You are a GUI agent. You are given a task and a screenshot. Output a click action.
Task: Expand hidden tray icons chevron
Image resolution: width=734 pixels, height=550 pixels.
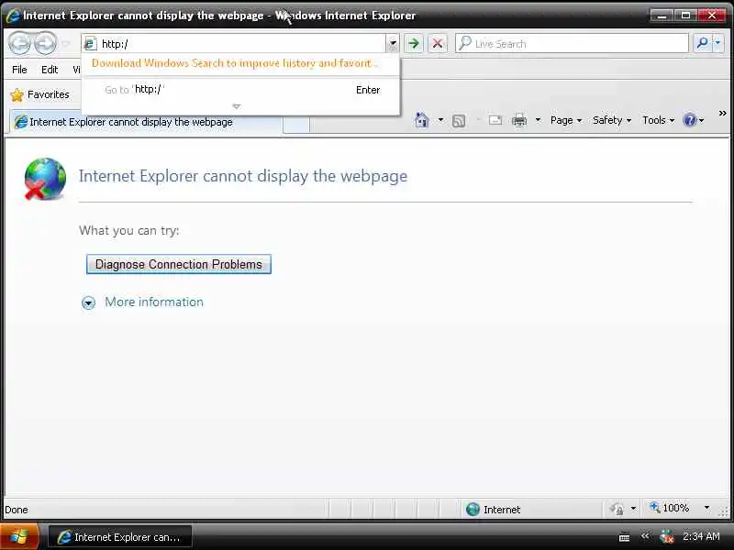(646, 536)
